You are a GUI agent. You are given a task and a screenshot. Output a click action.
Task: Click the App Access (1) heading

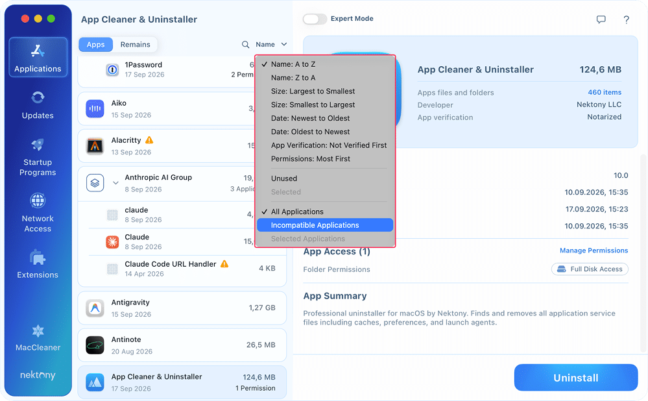[x=337, y=252]
